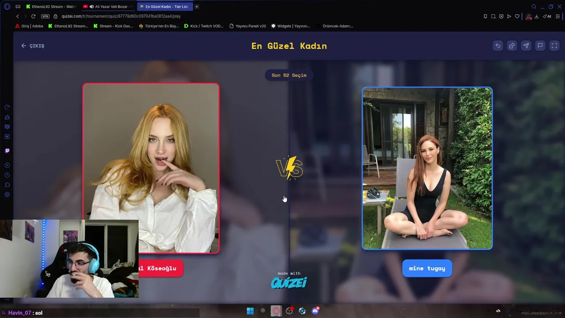Screen dimensions: 565x318
Task: Open the sidebar player play icon
Action: click(x=7, y=165)
